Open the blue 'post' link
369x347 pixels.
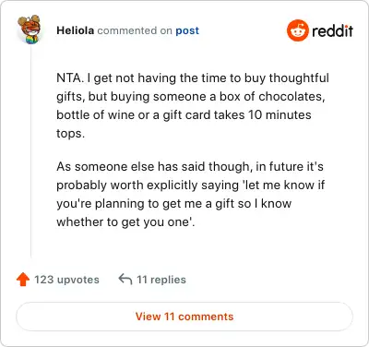[x=187, y=30]
